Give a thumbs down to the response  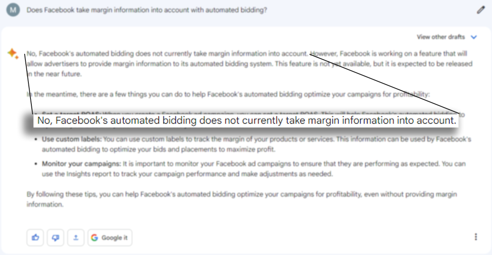pyautogui.click(x=54, y=237)
